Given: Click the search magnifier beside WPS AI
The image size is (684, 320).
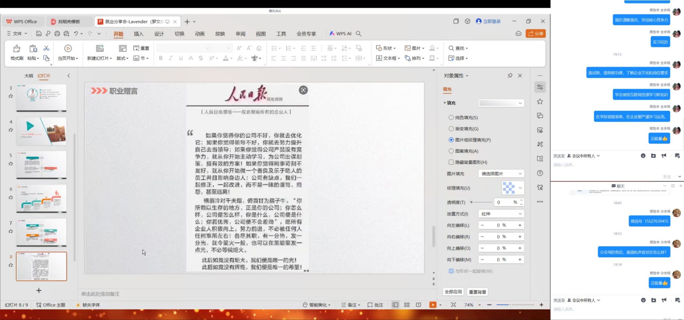Looking at the screenshot, I should 359,33.
